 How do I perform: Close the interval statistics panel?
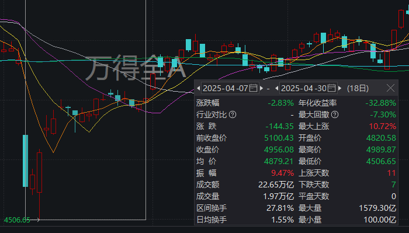(390, 88)
